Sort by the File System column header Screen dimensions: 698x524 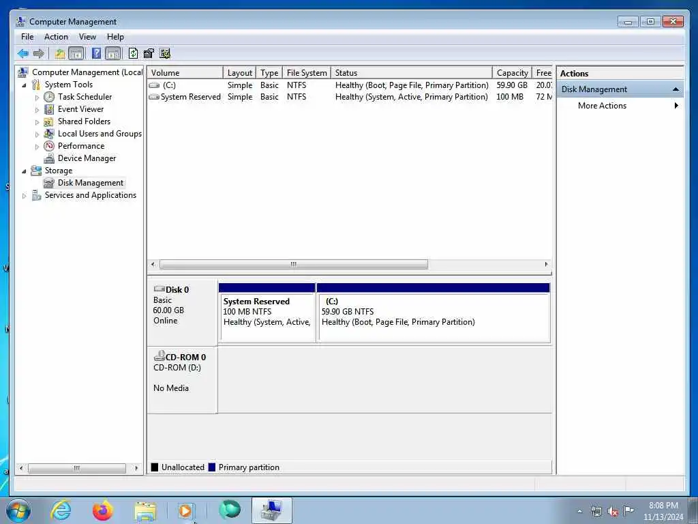point(307,72)
